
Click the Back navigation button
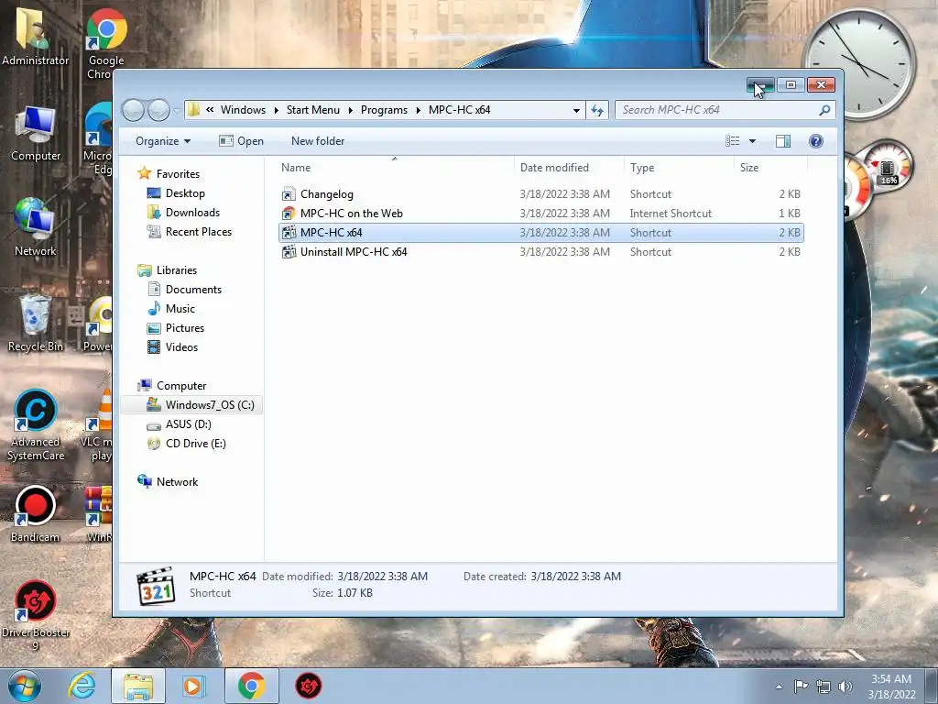(x=133, y=110)
